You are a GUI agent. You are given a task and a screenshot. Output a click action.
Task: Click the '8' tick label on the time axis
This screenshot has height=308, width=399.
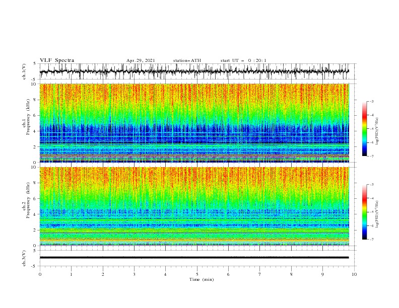[291, 274]
